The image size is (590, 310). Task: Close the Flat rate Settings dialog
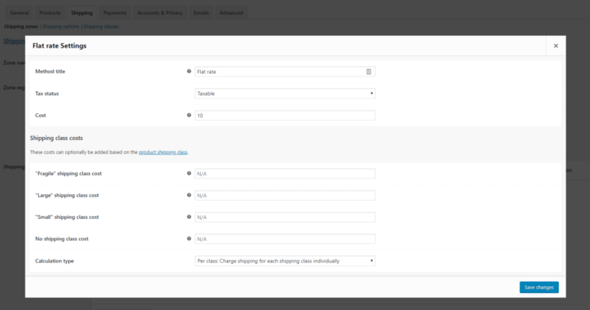click(556, 46)
